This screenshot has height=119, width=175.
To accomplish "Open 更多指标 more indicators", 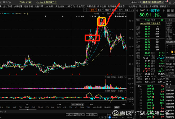I will (108, 107).
